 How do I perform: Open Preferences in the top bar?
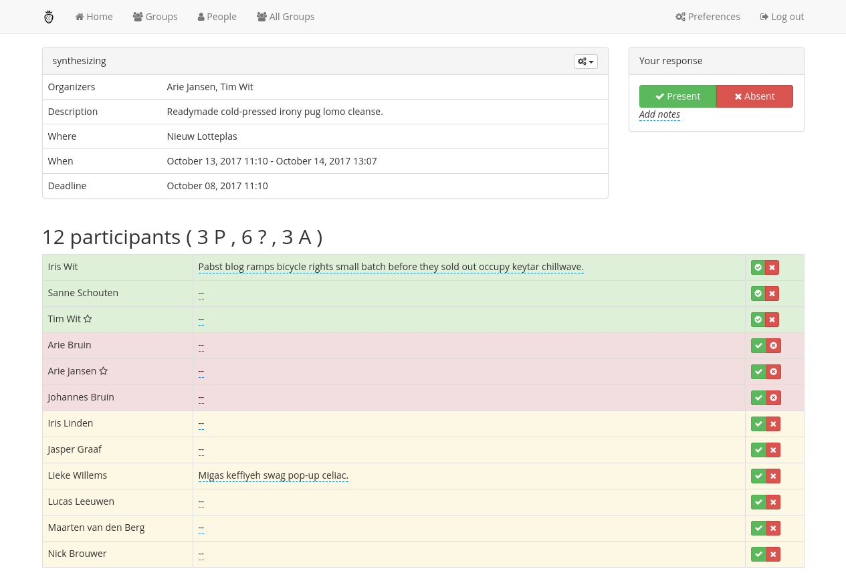pos(708,17)
